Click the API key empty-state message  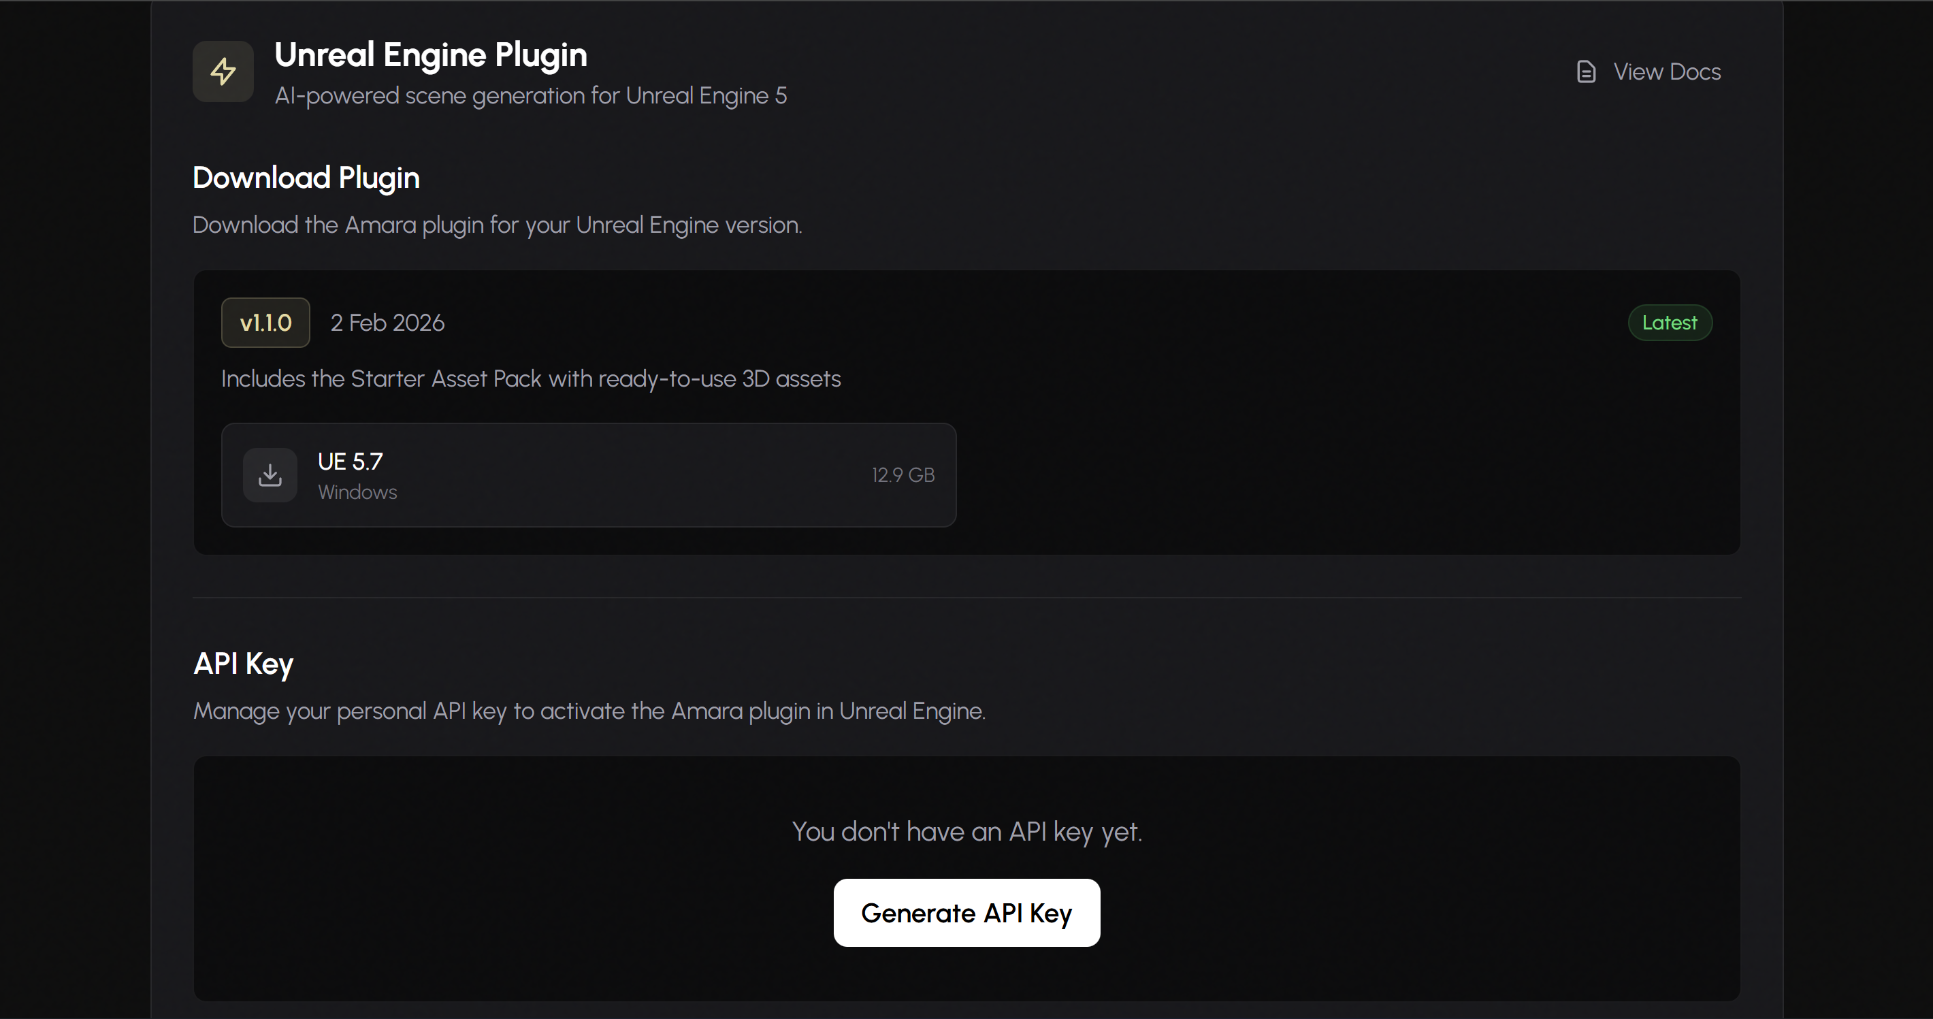(967, 830)
